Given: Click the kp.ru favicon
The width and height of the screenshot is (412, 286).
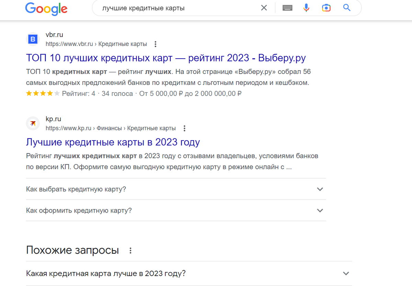Looking at the screenshot, I should click(x=33, y=123).
